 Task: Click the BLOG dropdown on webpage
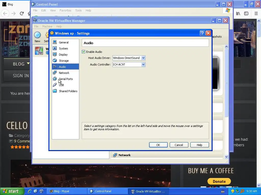pyautogui.click(x=21, y=64)
